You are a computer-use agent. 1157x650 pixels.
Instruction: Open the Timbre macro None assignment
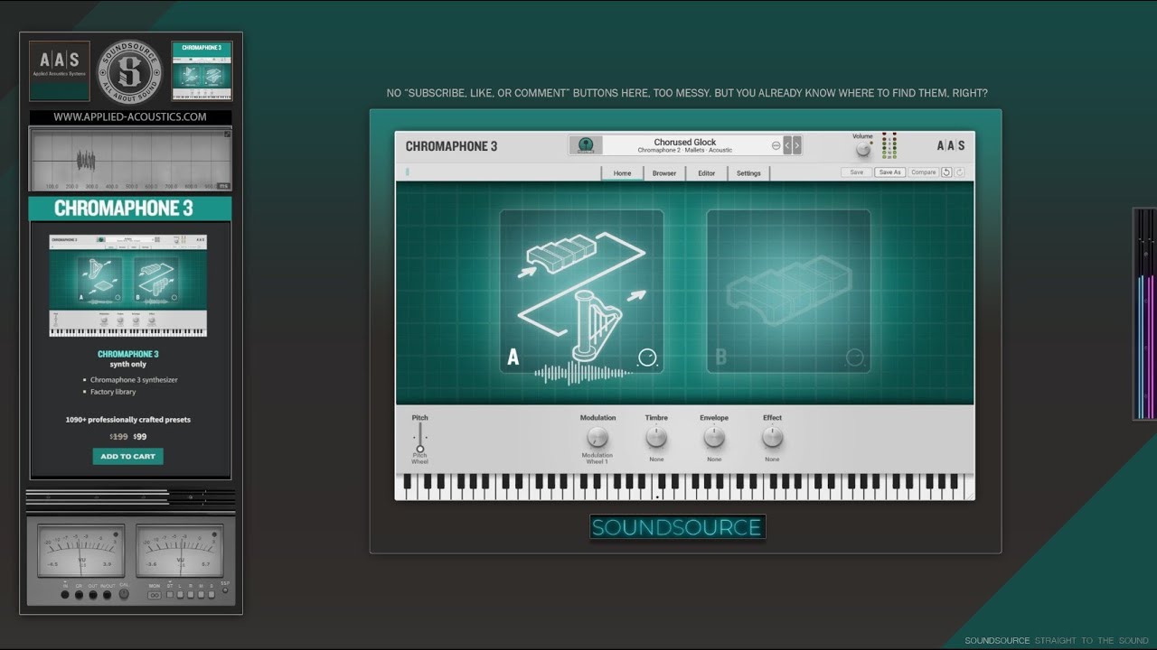tap(656, 460)
